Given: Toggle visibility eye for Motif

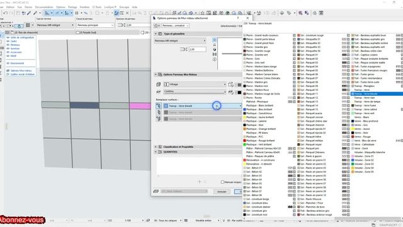Looking at the screenshot, I should point(8,56).
